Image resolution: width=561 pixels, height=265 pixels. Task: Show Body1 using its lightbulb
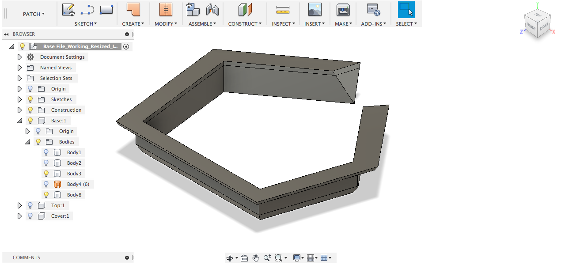(x=46, y=152)
